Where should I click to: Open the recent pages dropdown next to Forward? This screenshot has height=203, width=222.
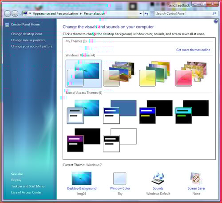click(x=20, y=14)
